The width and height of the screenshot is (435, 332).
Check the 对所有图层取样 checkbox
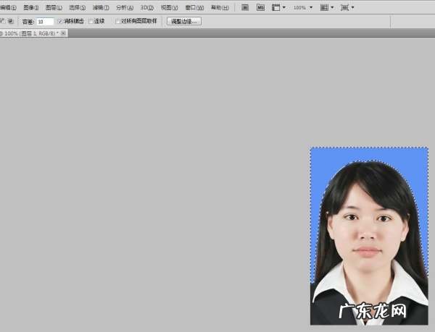117,21
